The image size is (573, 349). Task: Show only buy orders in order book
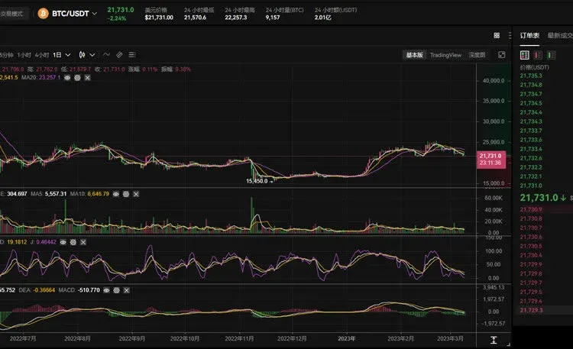pos(551,55)
